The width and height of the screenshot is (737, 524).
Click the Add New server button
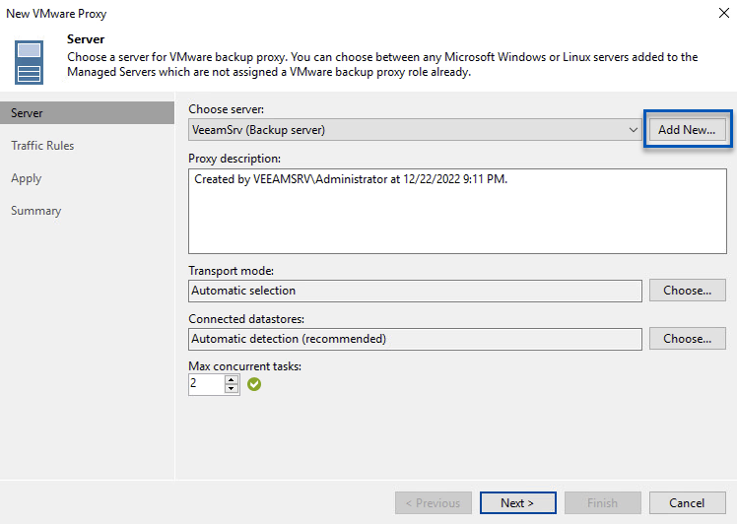[x=687, y=130]
